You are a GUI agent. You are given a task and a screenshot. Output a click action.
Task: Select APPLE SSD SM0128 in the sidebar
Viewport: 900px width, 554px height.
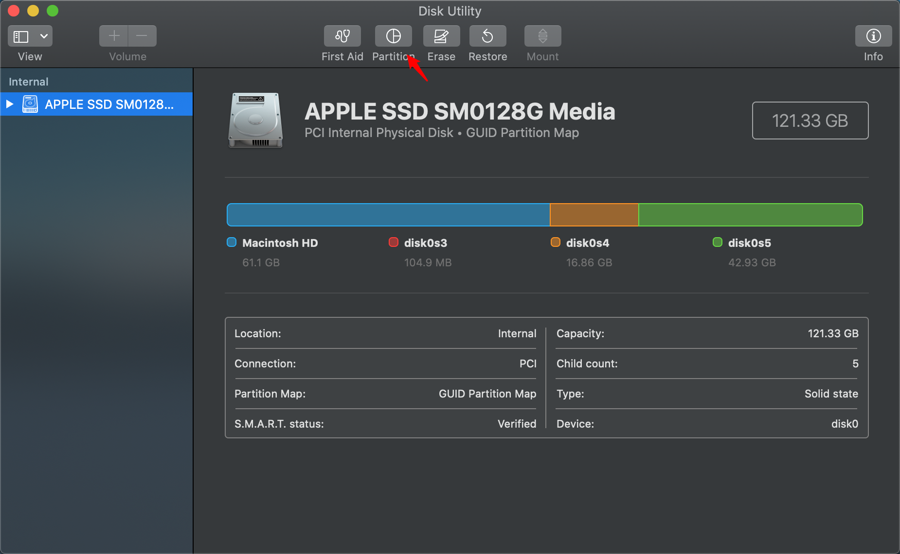coord(96,104)
